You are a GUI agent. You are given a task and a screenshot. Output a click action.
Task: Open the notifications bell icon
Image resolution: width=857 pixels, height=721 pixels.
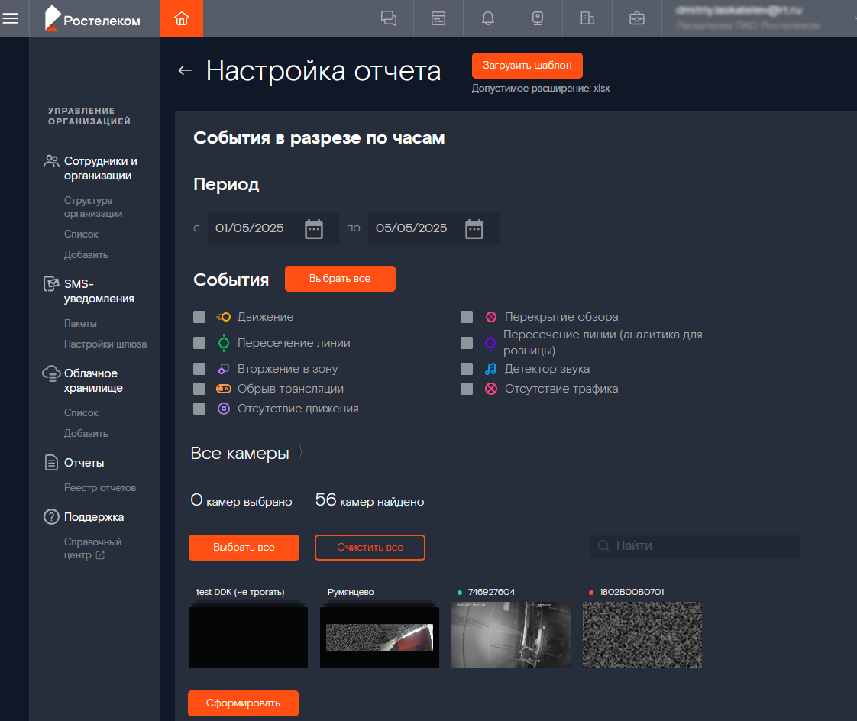488,18
